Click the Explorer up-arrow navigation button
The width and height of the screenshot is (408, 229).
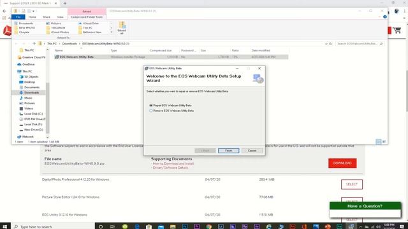[x=34, y=44]
